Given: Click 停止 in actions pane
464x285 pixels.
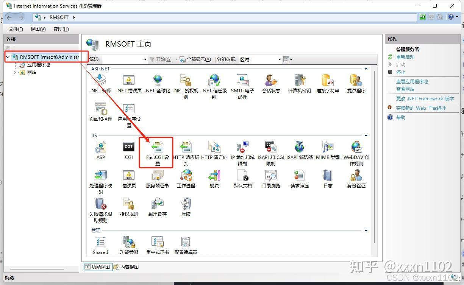Looking at the screenshot, I should (x=401, y=72).
